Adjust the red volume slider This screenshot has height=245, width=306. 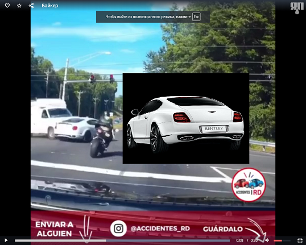click(x=282, y=240)
